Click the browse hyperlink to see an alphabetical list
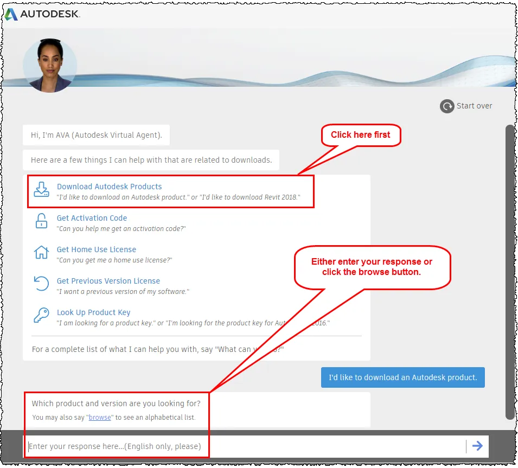 click(x=99, y=417)
